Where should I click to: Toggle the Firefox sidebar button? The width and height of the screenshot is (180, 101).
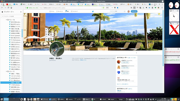click(134, 8)
